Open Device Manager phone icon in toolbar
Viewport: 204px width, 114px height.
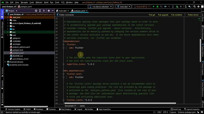[186, 7]
